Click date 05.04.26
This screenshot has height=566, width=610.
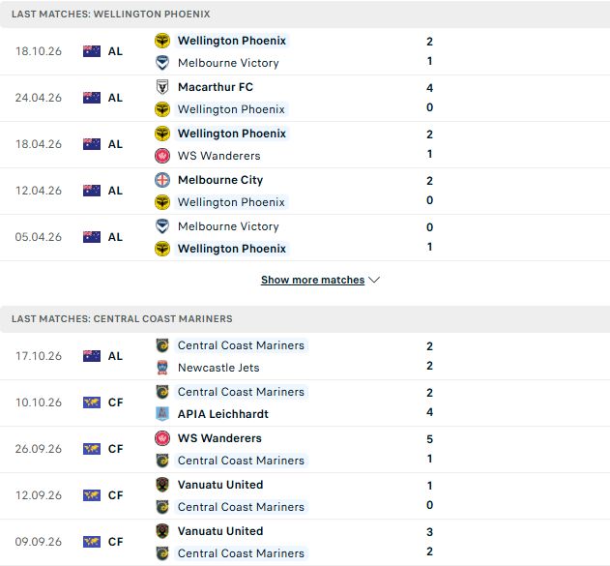(39, 237)
